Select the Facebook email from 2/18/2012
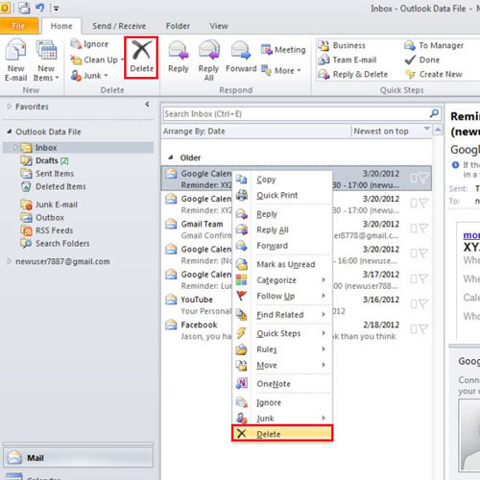The image size is (480, 480). pos(297,330)
